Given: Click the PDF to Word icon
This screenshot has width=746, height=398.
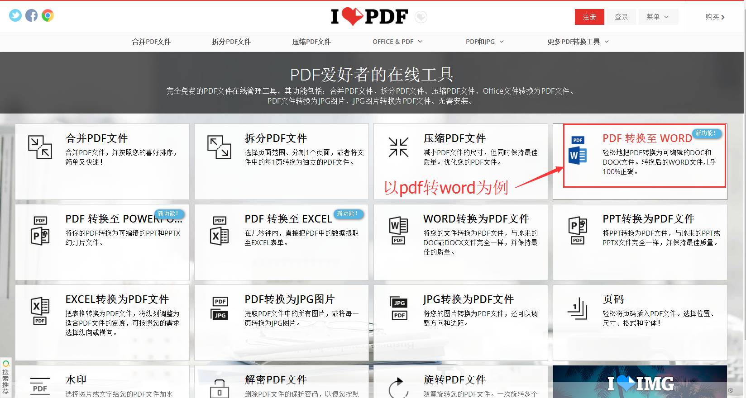Looking at the screenshot, I should pos(578,150).
